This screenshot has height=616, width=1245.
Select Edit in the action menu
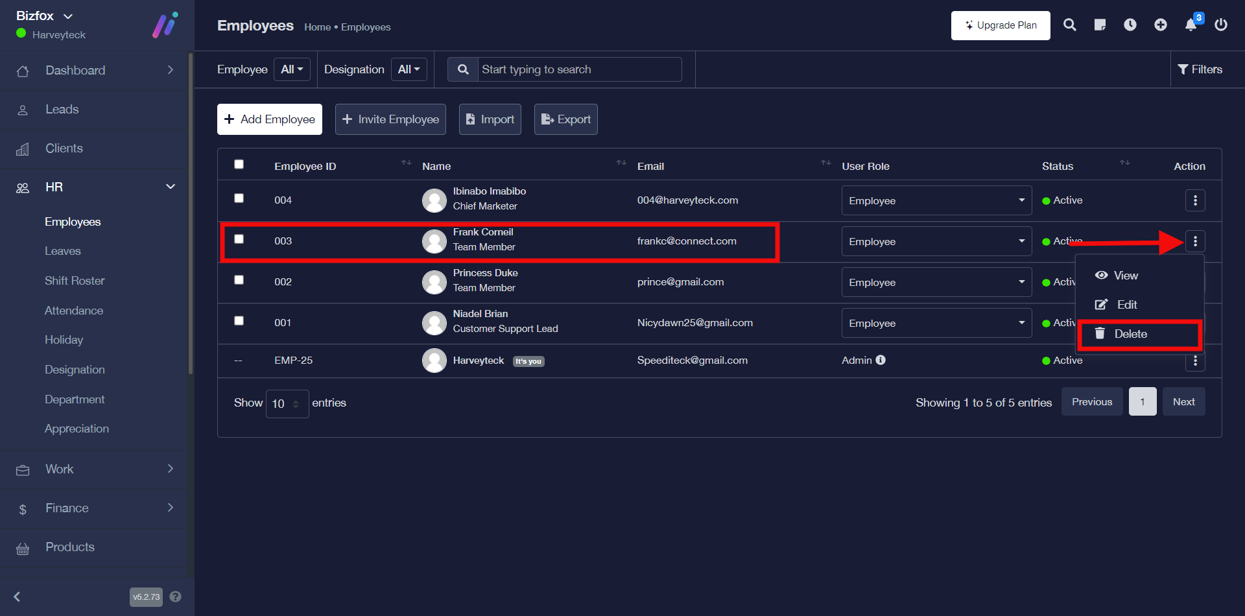(x=1126, y=305)
